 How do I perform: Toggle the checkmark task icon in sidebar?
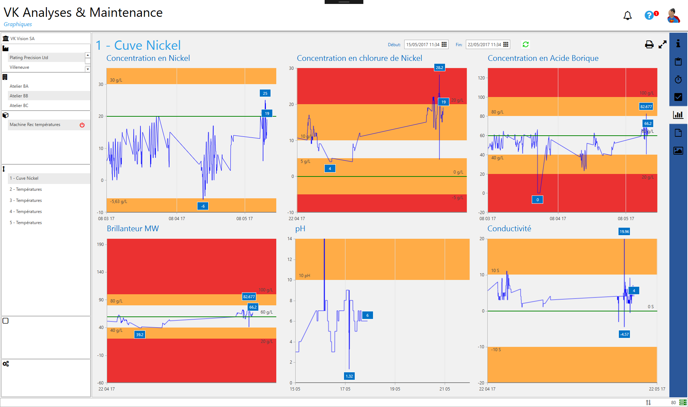pos(678,97)
